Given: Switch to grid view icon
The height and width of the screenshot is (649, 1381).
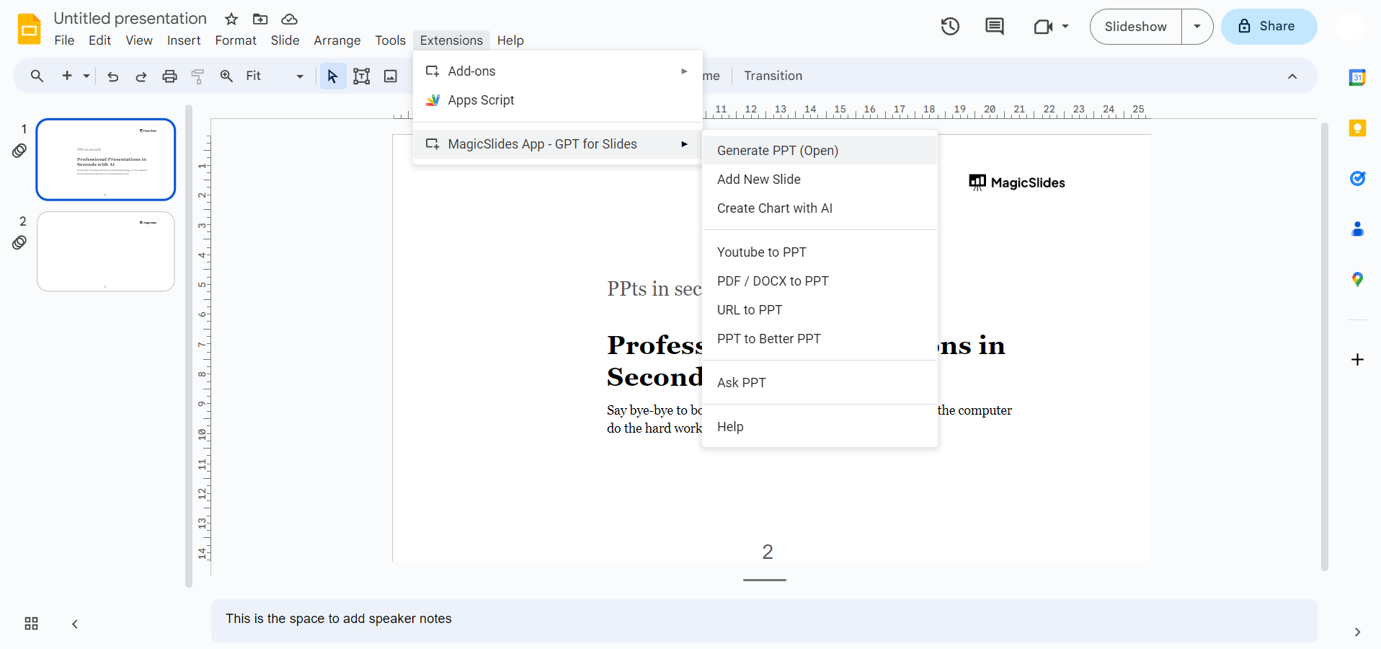Looking at the screenshot, I should point(31,624).
